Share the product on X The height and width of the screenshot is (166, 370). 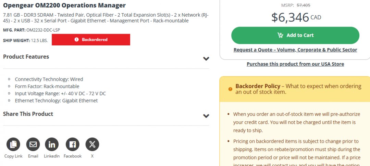(92, 145)
